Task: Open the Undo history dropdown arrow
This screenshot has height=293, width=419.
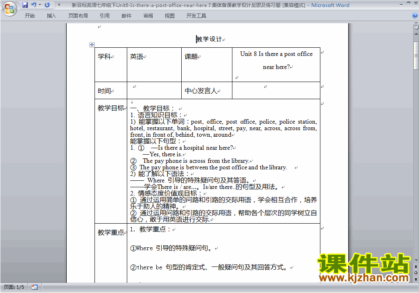Action: click(40, 5)
